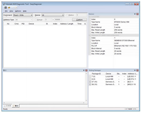Viewport: 141px width, 114px height.
Task: Click the Ready status text
Action: pos(5,109)
